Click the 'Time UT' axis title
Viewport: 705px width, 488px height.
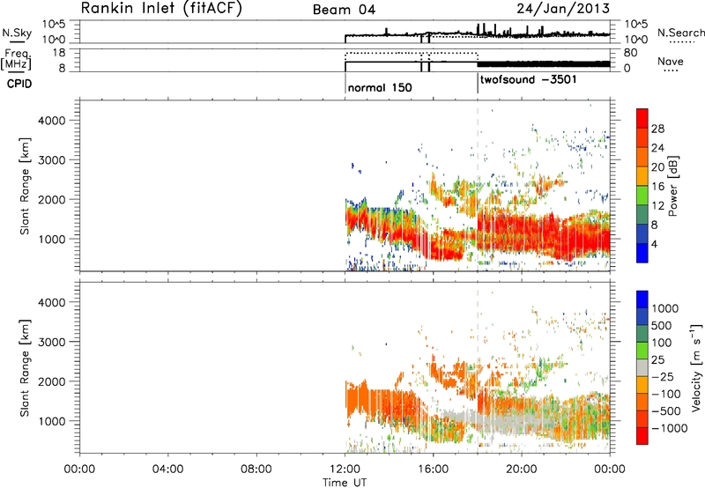tap(345, 483)
